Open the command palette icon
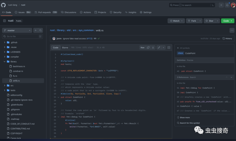Viewport: 236px width, 141px height. [213, 5]
